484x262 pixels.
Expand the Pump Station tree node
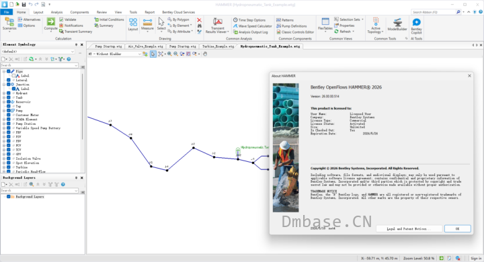[4, 124]
